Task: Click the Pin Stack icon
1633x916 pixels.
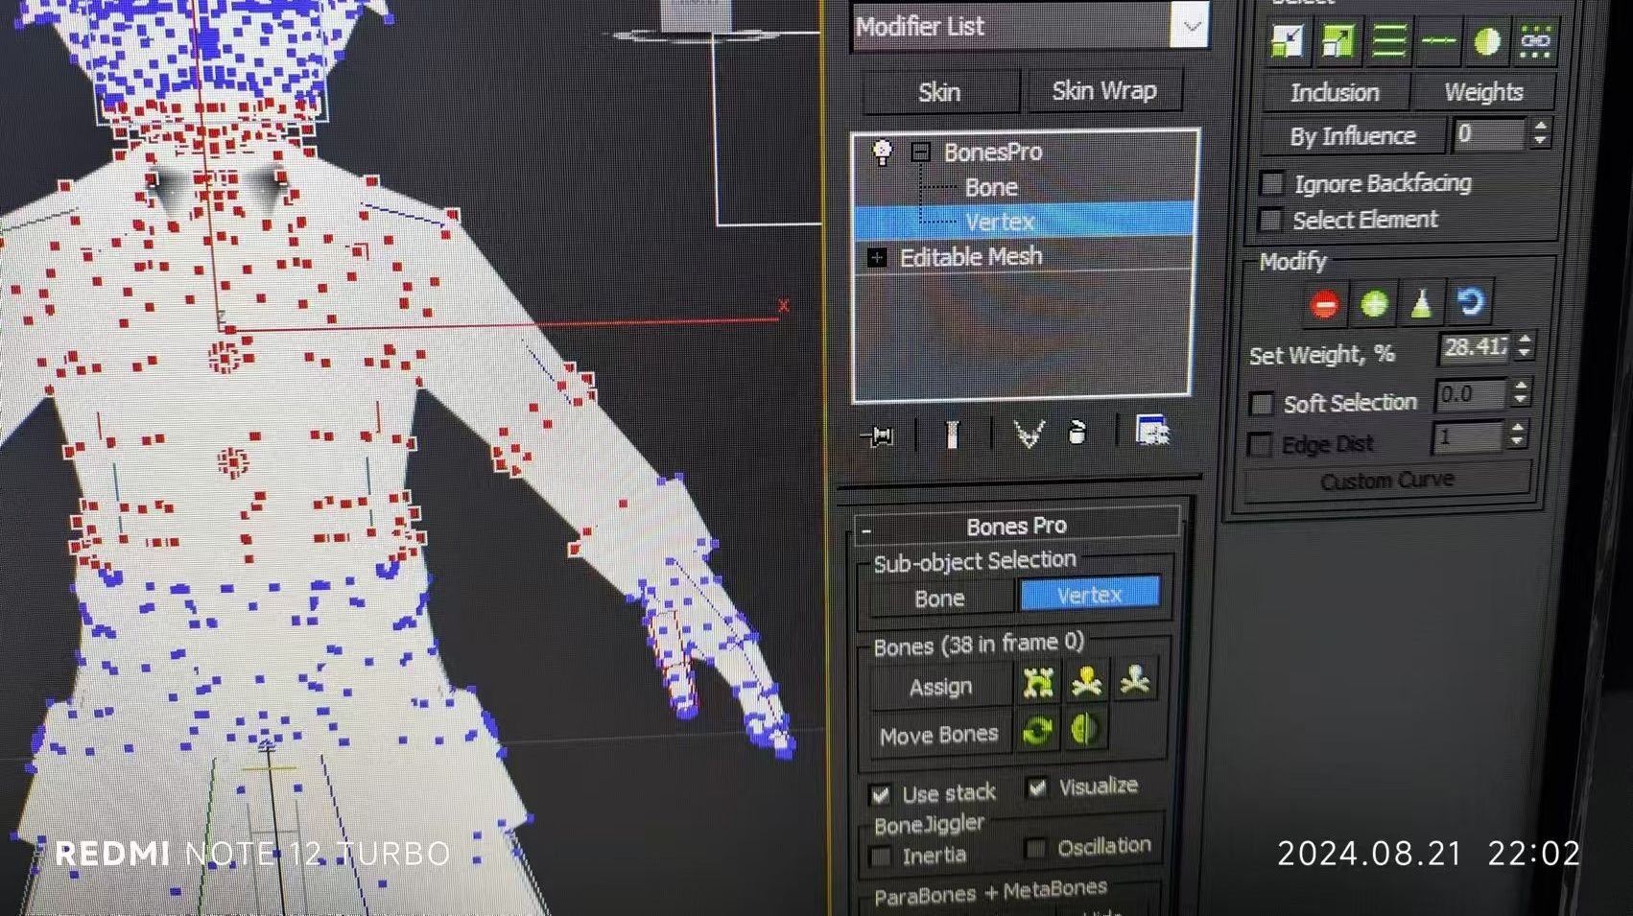Action: (x=879, y=436)
